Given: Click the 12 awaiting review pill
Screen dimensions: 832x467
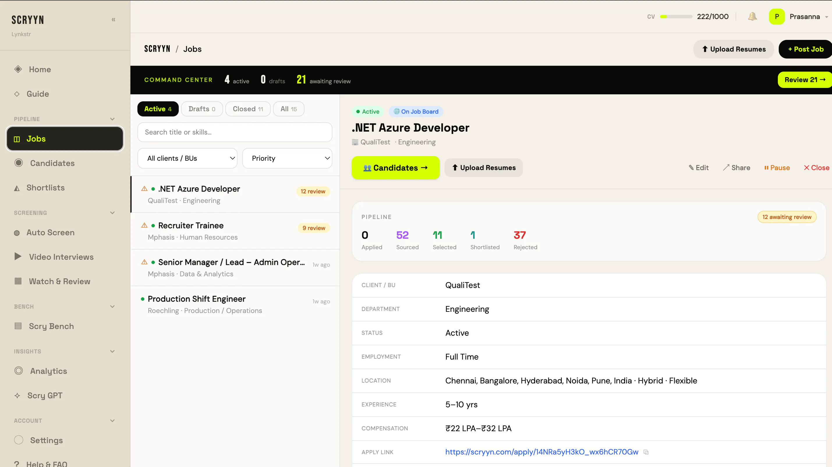Looking at the screenshot, I should coord(787,217).
